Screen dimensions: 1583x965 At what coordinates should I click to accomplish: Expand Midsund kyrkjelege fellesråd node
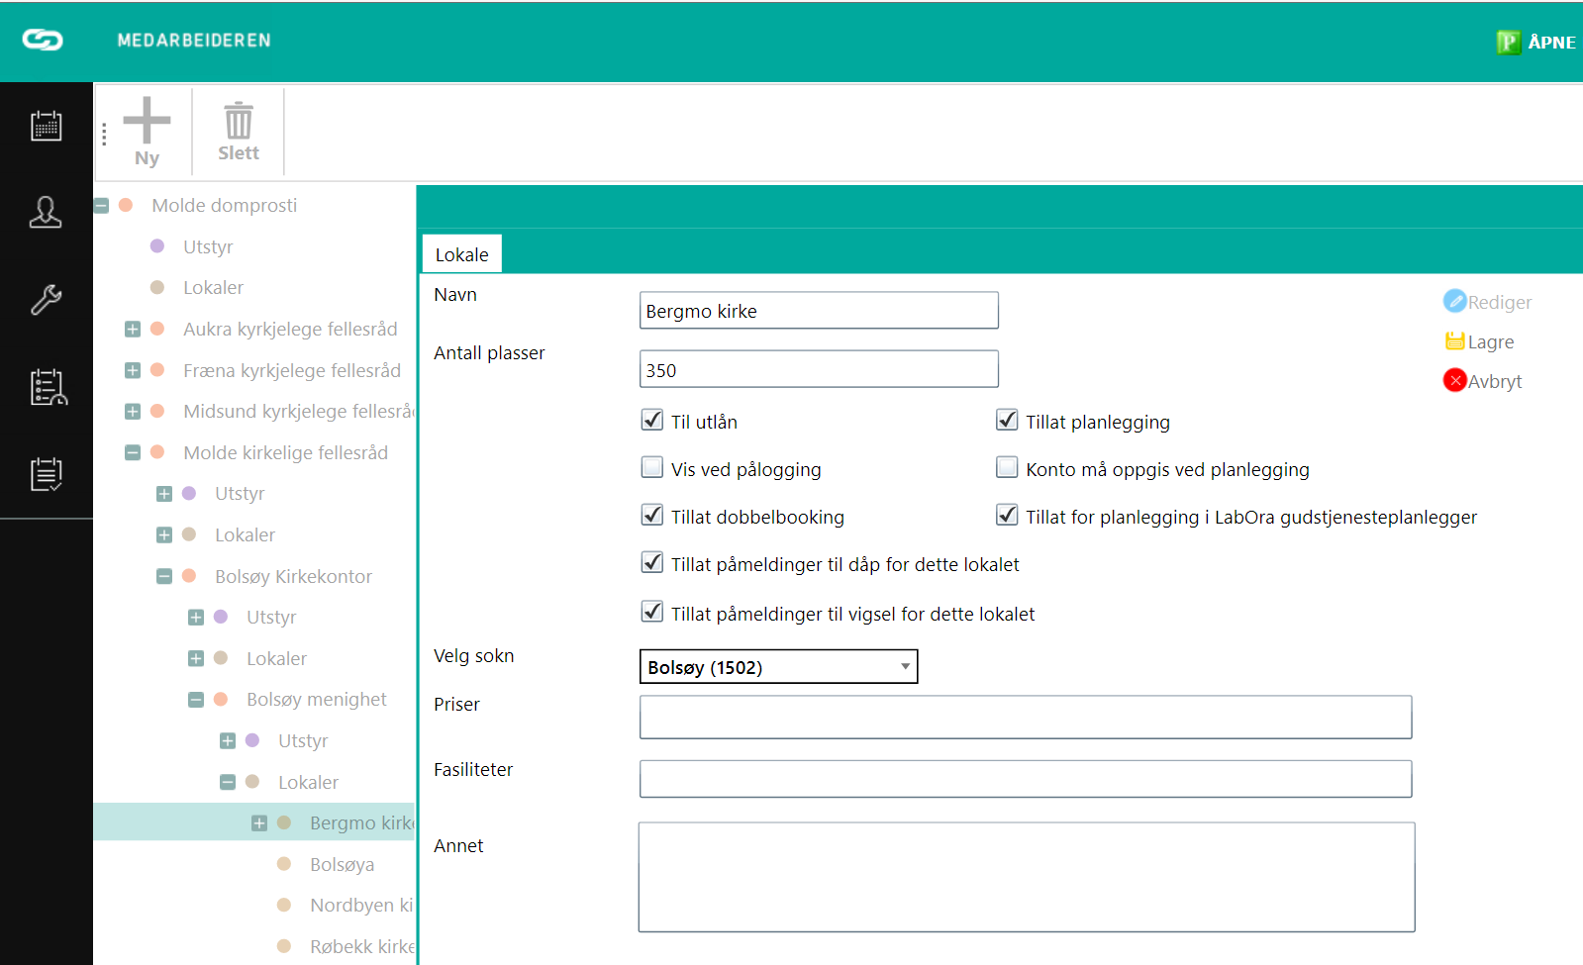coord(133,411)
